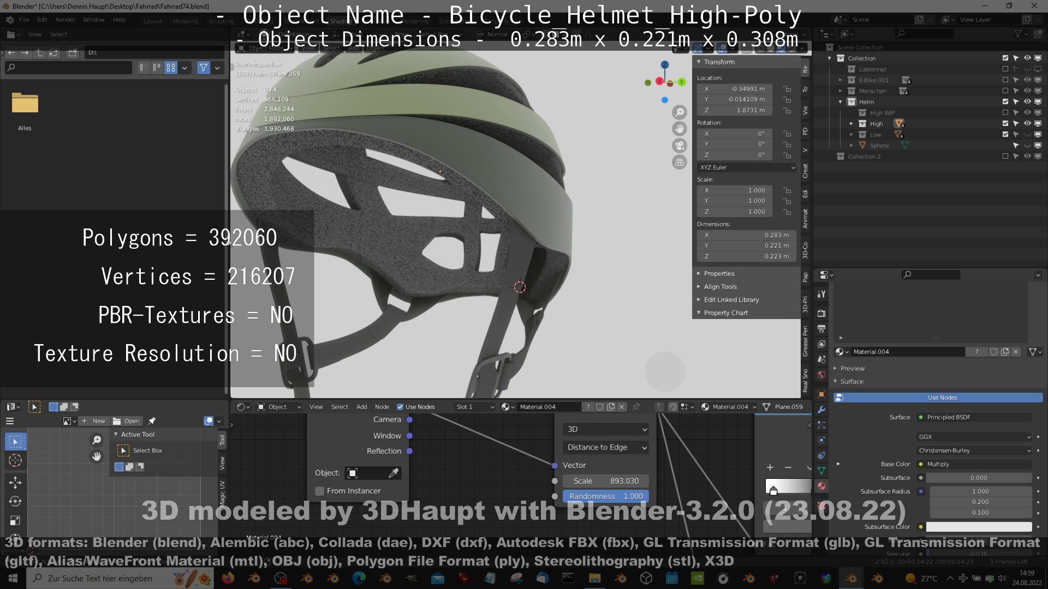Open the Add menu in node editor

click(x=361, y=407)
